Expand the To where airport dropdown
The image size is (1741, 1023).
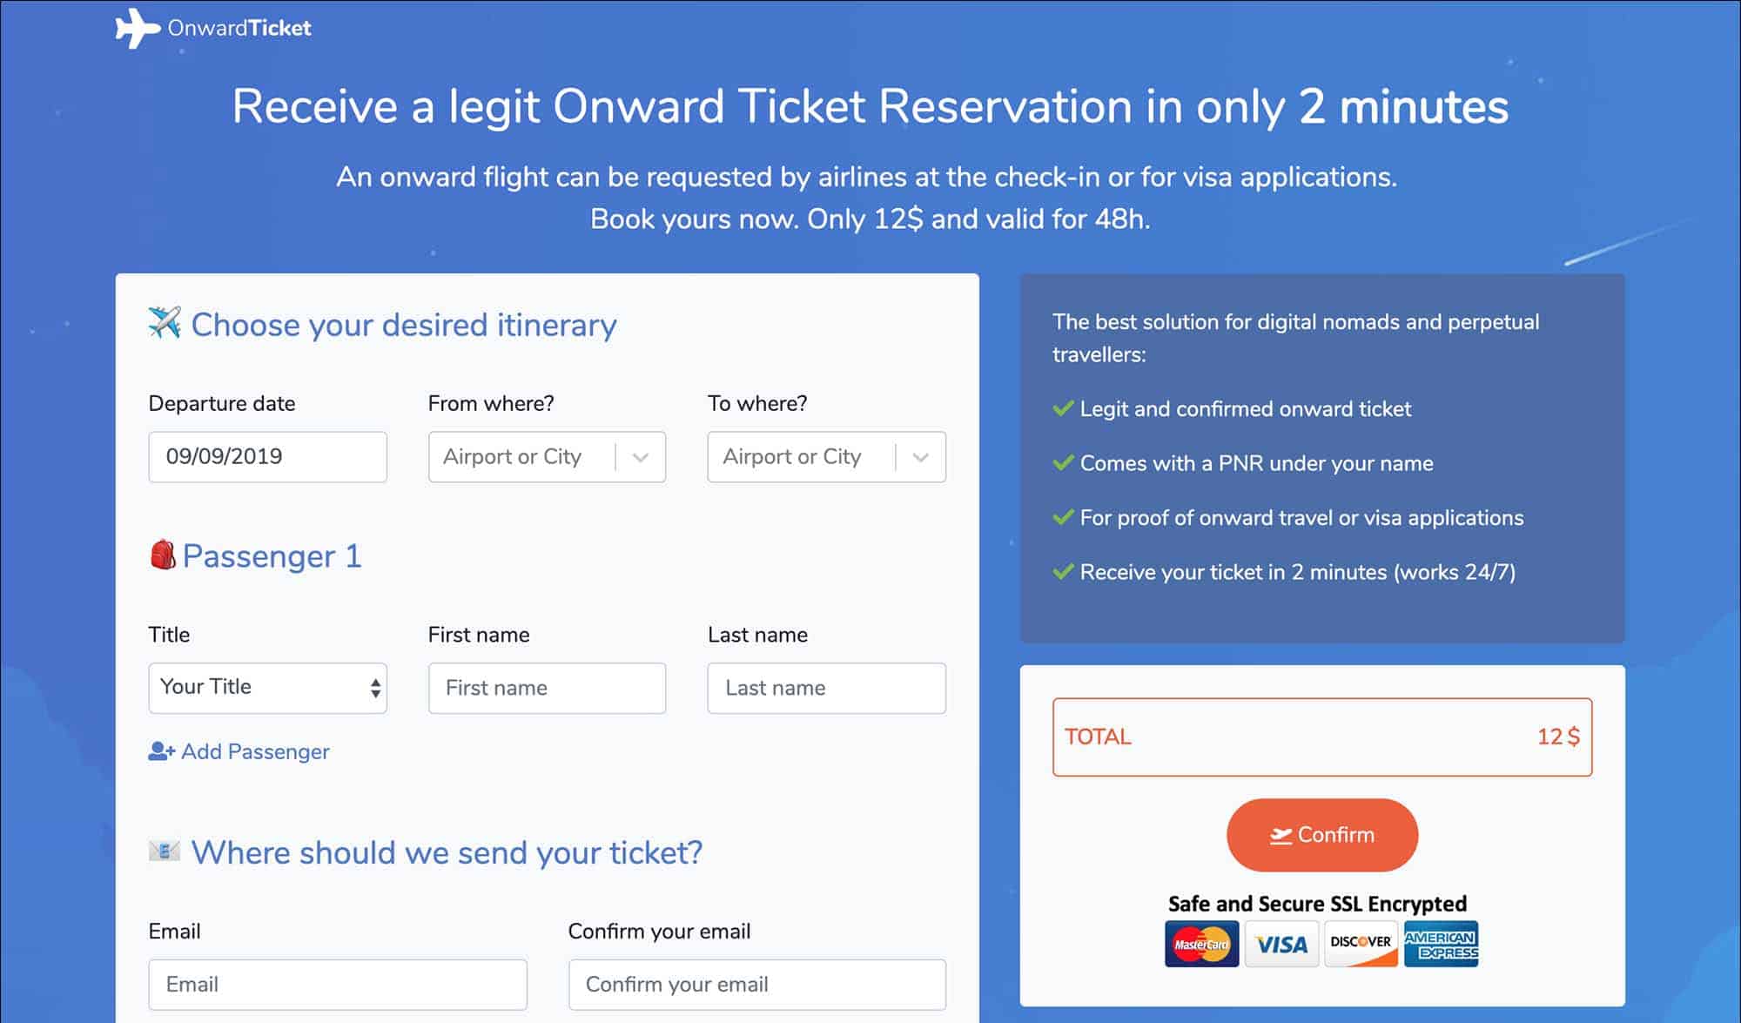click(x=923, y=455)
